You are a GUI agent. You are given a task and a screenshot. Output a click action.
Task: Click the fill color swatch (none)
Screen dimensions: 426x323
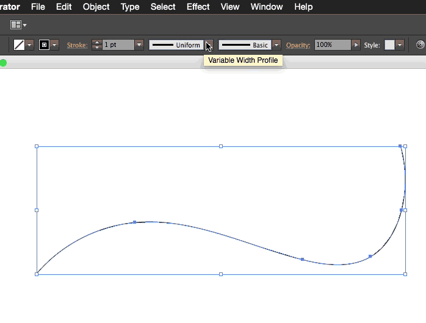click(19, 45)
